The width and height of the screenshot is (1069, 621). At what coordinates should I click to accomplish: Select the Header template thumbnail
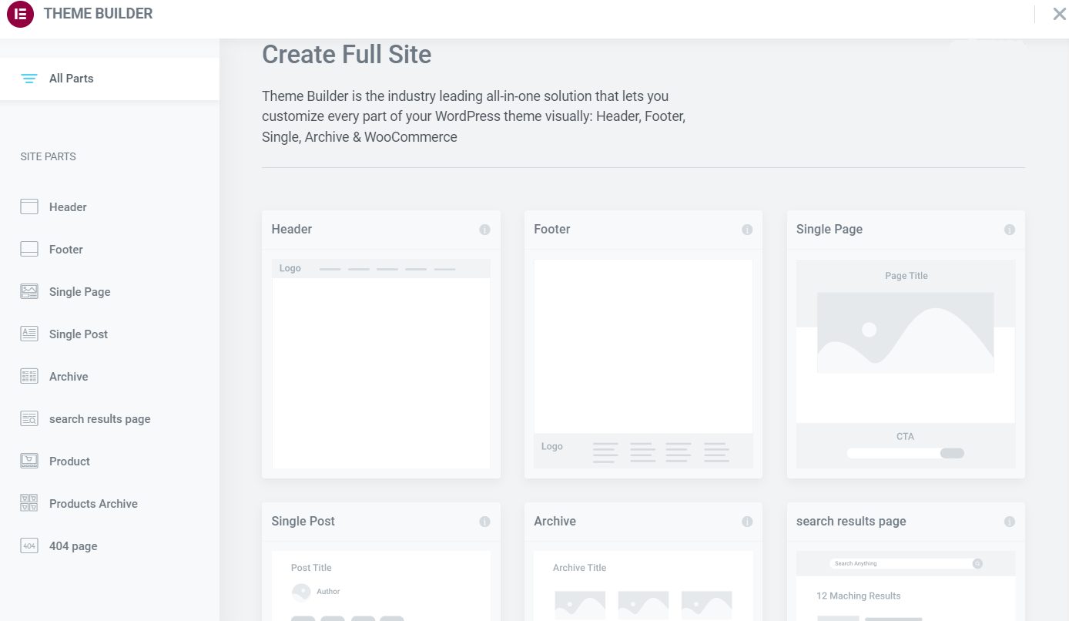(x=381, y=364)
